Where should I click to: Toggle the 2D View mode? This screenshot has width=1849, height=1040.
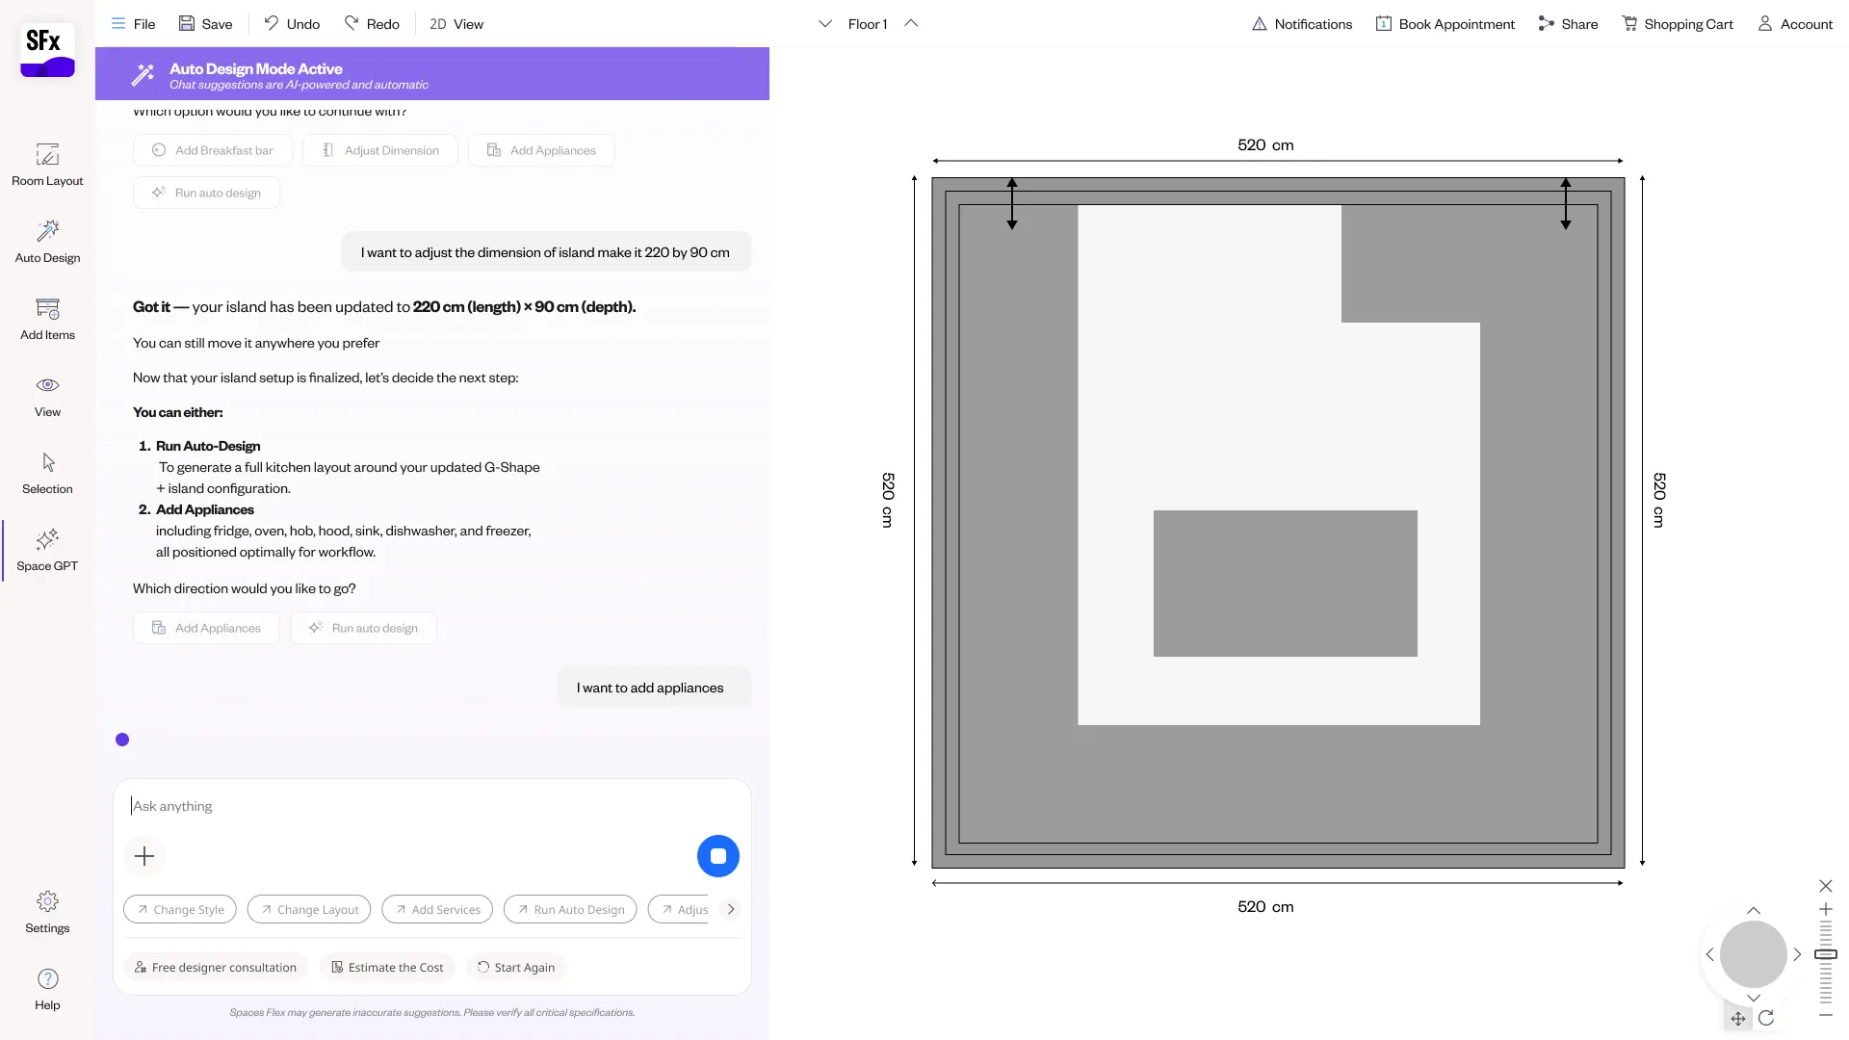click(456, 24)
